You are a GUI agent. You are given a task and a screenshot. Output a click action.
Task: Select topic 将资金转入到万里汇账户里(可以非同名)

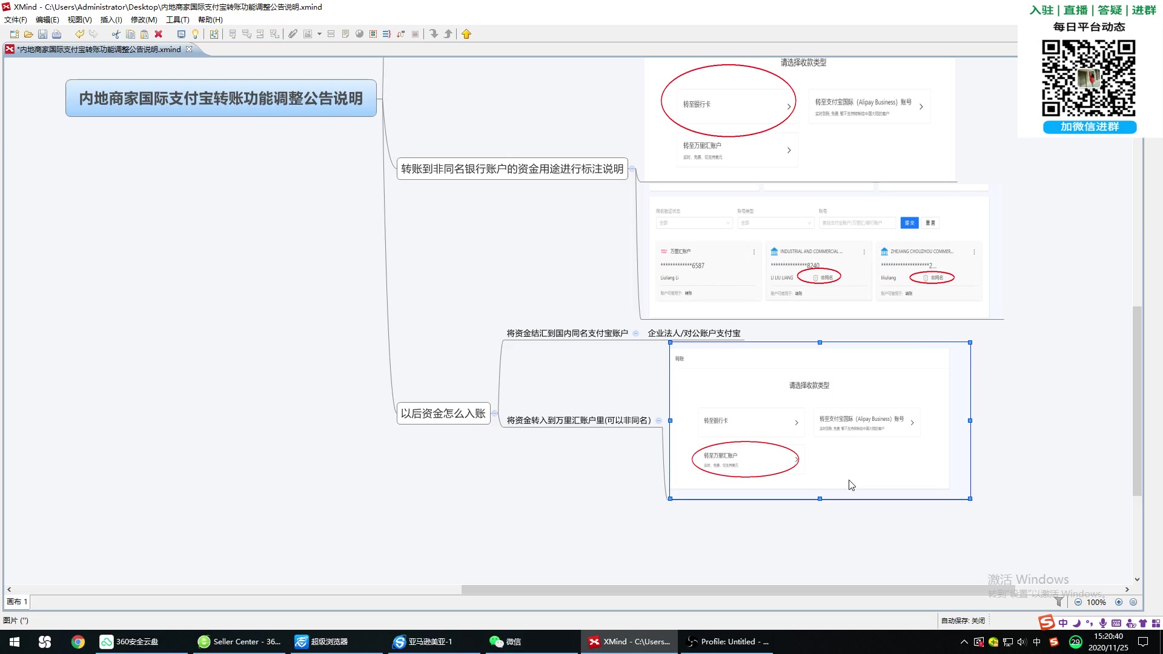coord(578,420)
